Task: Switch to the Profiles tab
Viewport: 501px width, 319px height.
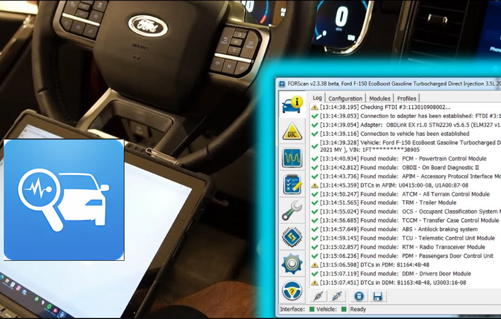Action: (407, 99)
